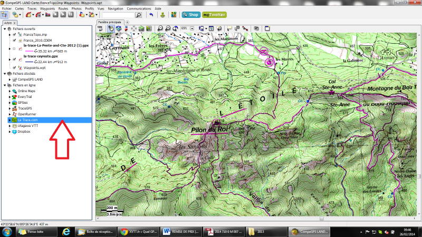422x237 pixels.
Task: Click the map-window view icon after layers dropdown
Action: click(x=211, y=28)
